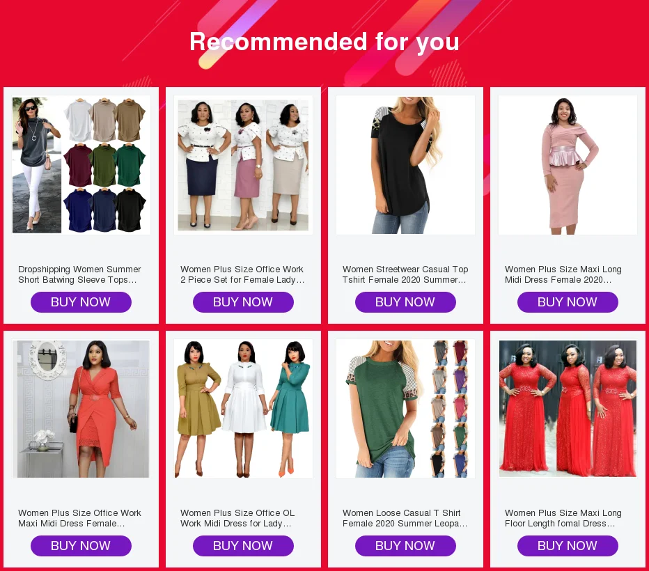
Task: Click BUY NOW under Maxi Long Midi Dress
Action: click(568, 302)
